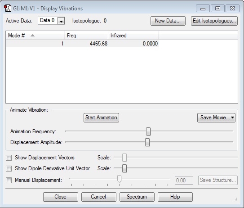Screen dimensions: 244x208
Task: Select vibration mode 1 row
Action: tap(82, 44)
